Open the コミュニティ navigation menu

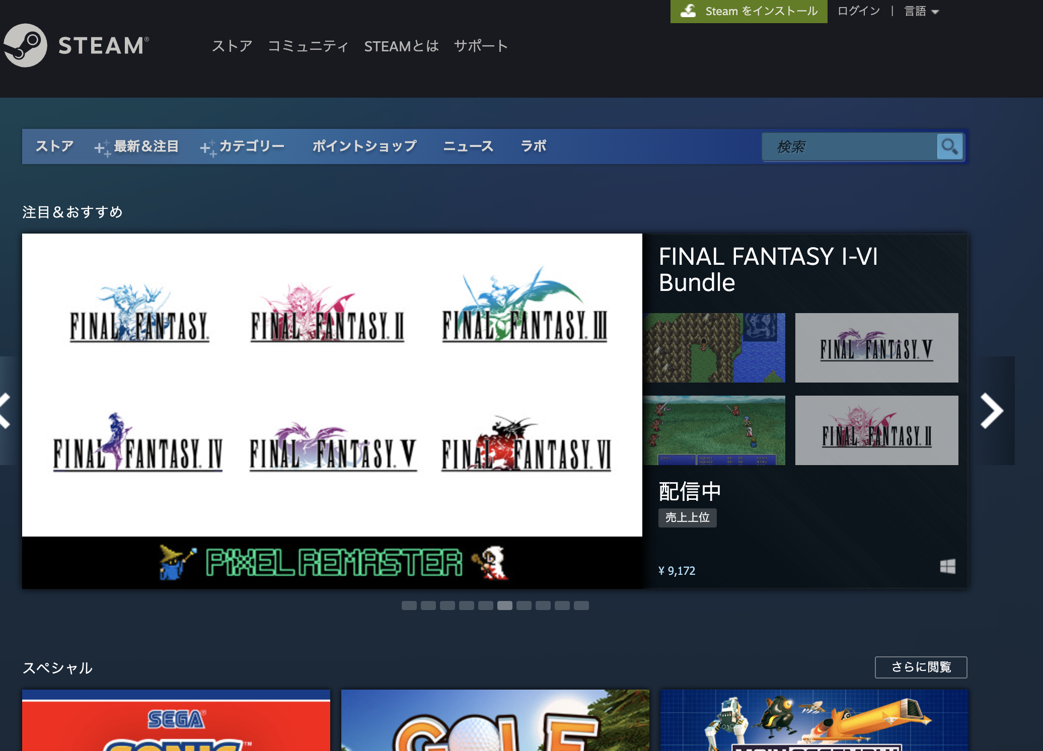(308, 46)
